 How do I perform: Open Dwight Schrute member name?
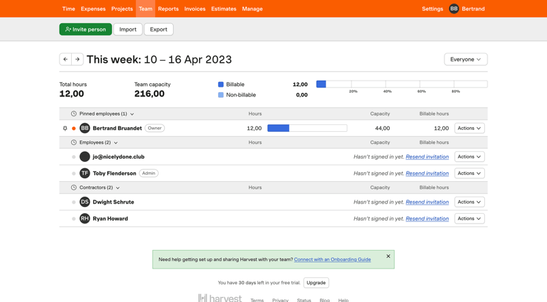[x=114, y=202]
